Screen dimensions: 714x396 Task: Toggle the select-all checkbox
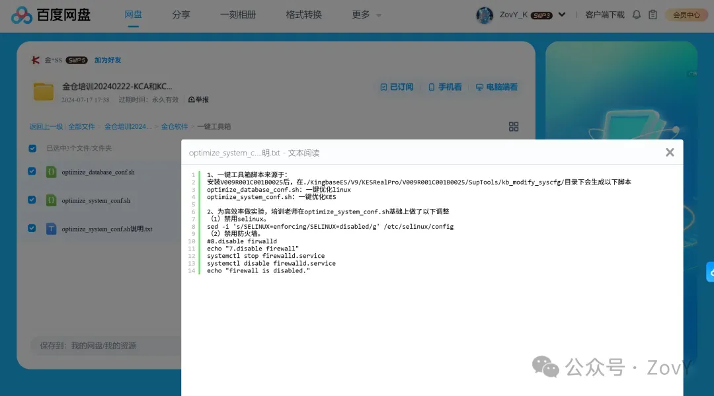tap(32, 148)
